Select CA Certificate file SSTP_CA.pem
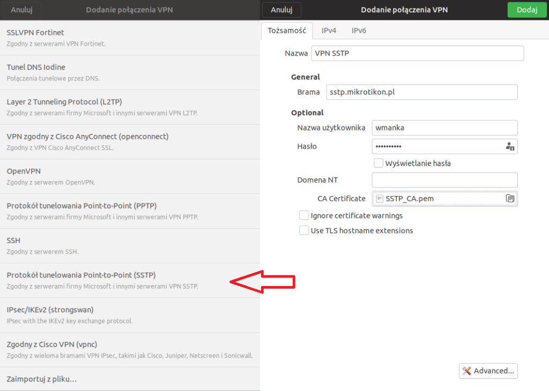 444,199
